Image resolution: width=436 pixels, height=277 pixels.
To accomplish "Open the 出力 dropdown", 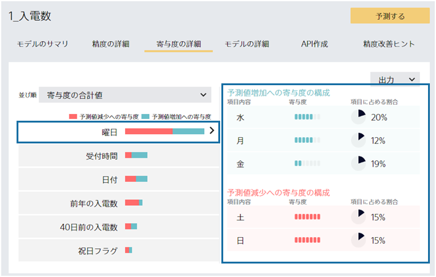I will (x=395, y=80).
